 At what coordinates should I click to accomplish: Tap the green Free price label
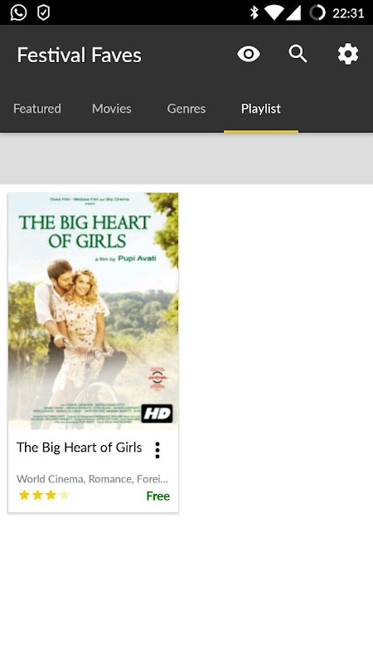point(157,496)
